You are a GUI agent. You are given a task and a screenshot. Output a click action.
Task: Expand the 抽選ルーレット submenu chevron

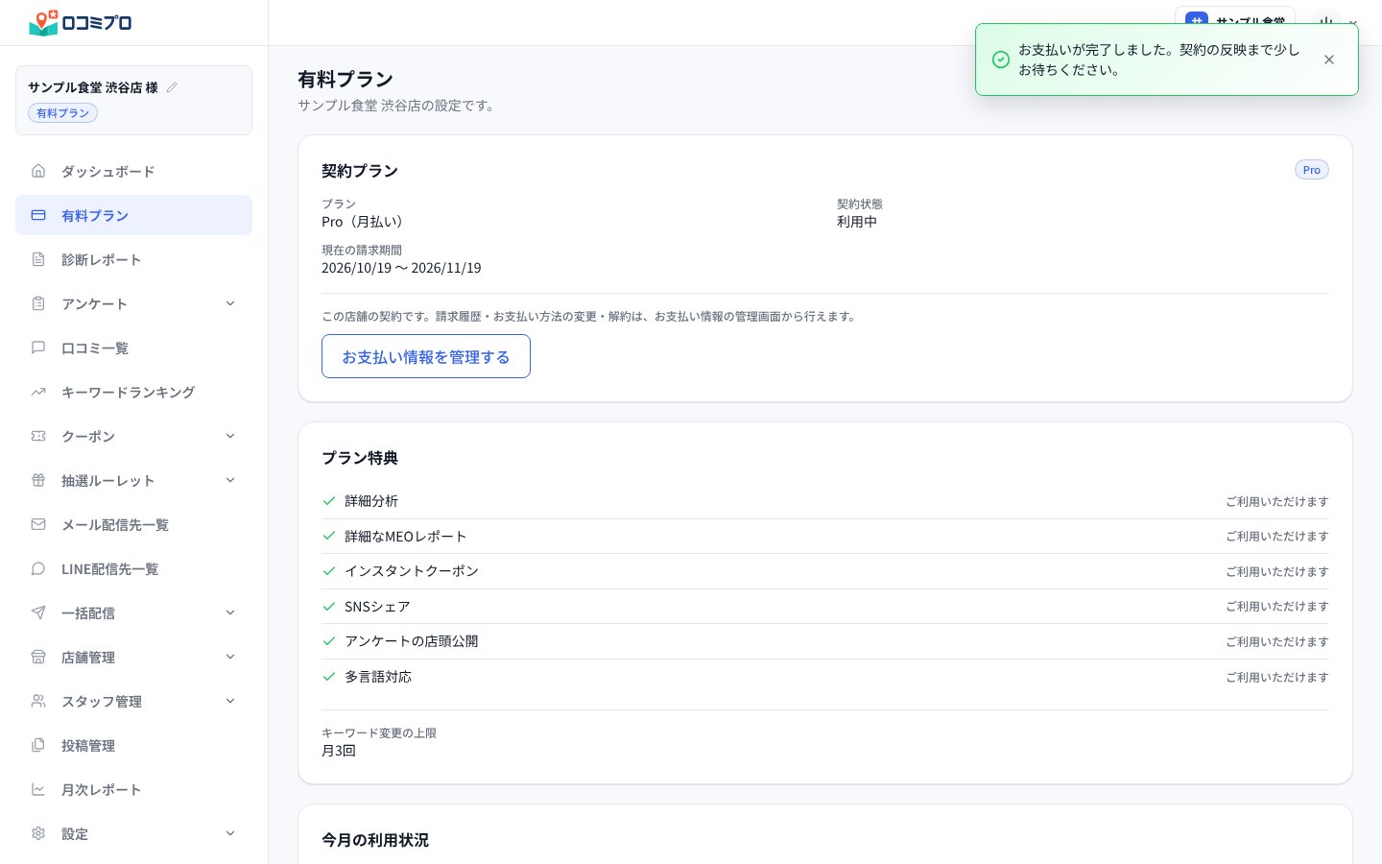pyautogui.click(x=230, y=480)
